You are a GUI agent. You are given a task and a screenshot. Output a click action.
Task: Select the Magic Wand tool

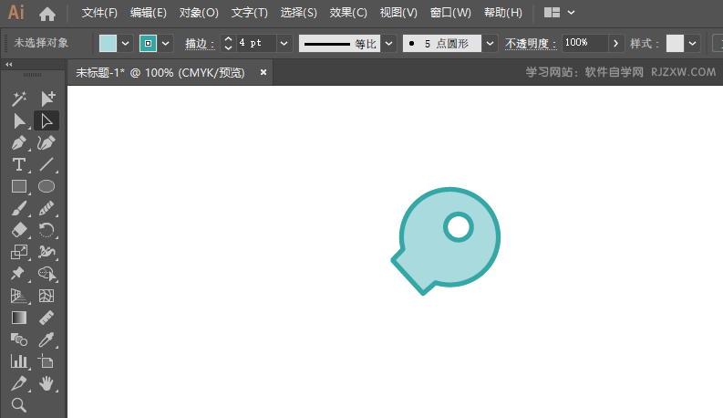tap(19, 99)
